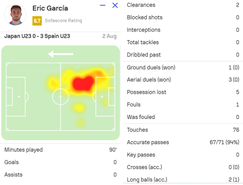Click the white attack direction arrow

pos(61,54)
